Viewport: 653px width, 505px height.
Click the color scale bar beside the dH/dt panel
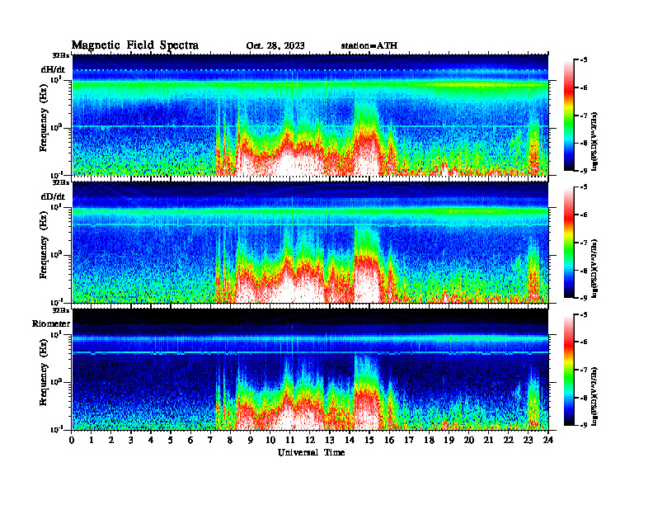click(569, 116)
